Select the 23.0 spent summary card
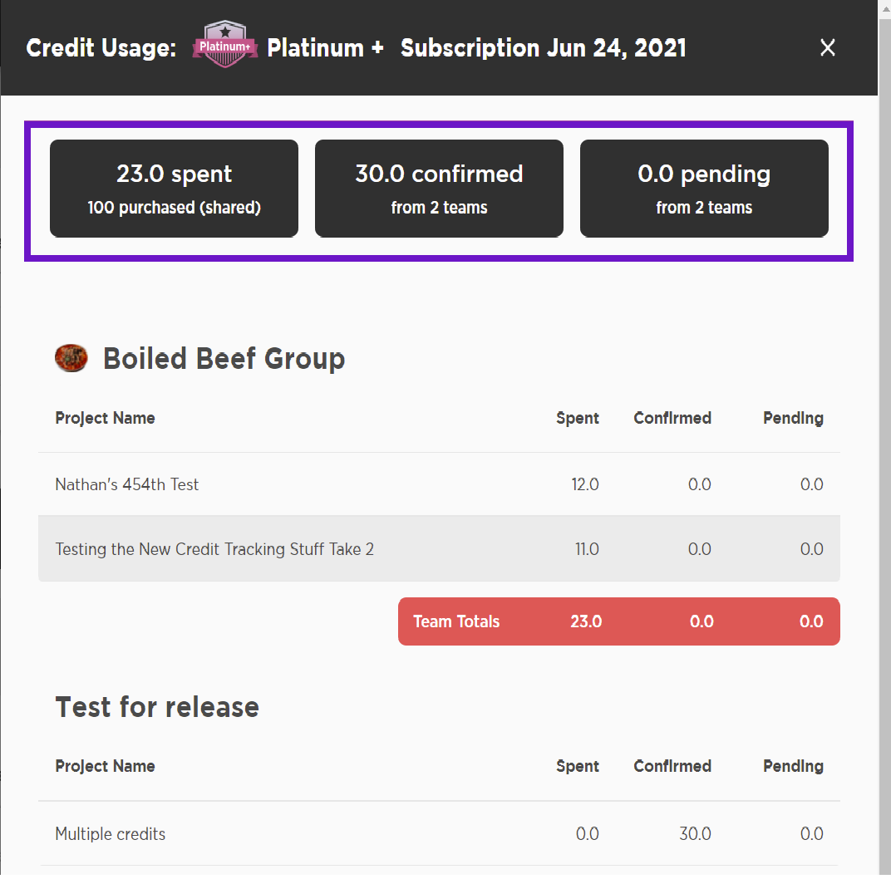The height and width of the screenshot is (879, 891). pyautogui.click(x=174, y=189)
